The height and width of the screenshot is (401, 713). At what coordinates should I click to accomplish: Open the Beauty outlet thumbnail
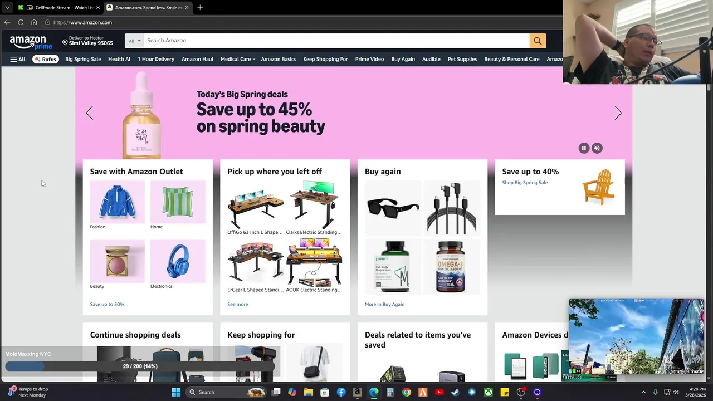(x=118, y=261)
